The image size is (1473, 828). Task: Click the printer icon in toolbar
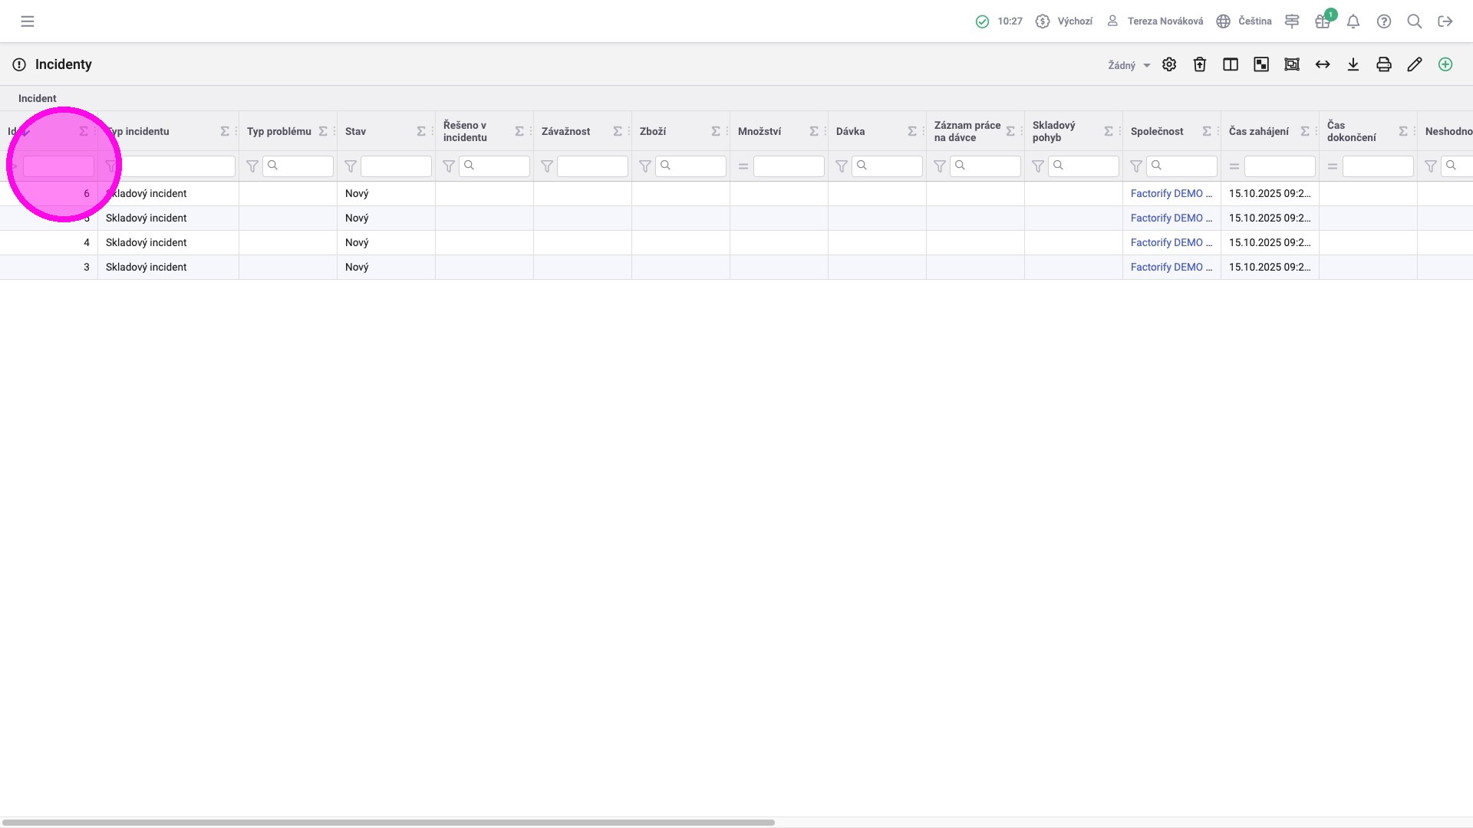point(1384,64)
